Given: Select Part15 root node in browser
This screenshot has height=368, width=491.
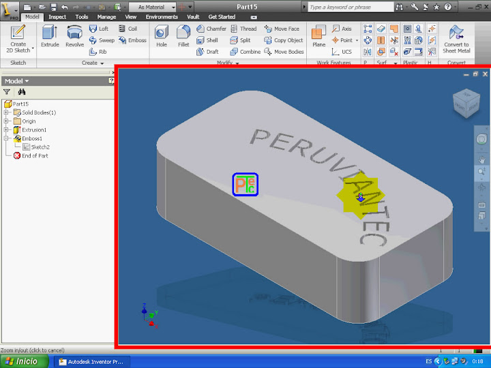Looking at the screenshot, I should 16,104.
